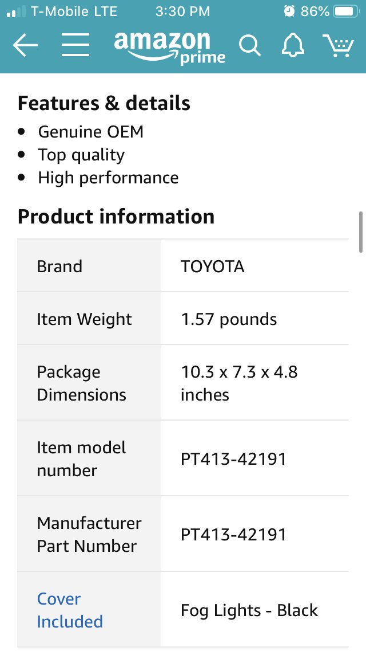Tap the Item model number PT413-42191 value
This screenshot has height=651, width=366.
tap(233, 459)
